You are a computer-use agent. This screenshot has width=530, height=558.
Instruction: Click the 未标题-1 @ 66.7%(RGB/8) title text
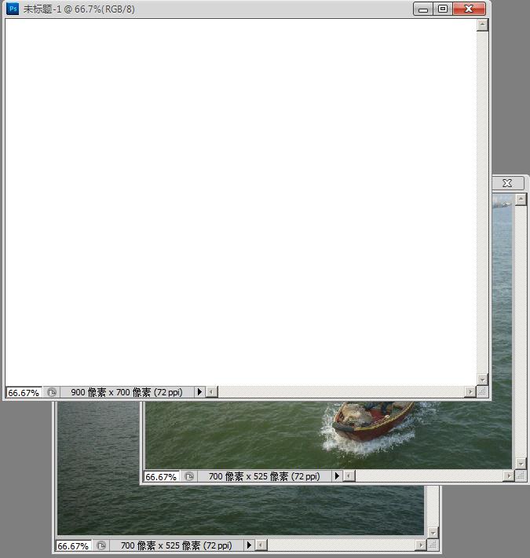(x=79, y=9)
